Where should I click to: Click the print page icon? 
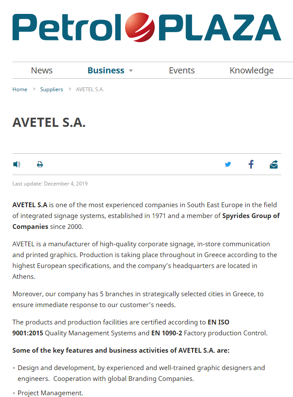pos(40,164)
